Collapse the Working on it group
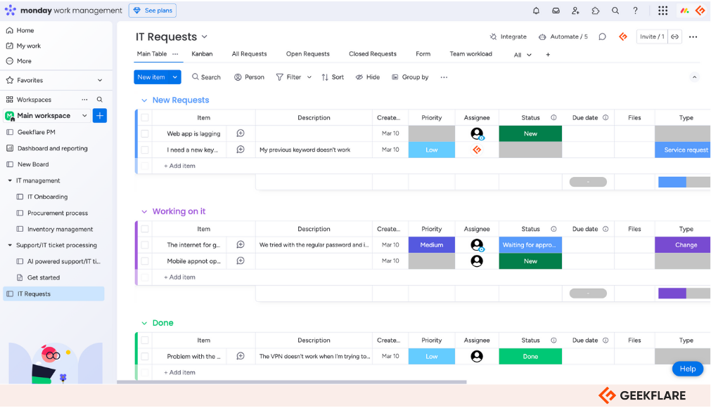The height and width of the screenshot is (408, 711). click(144, 211)
